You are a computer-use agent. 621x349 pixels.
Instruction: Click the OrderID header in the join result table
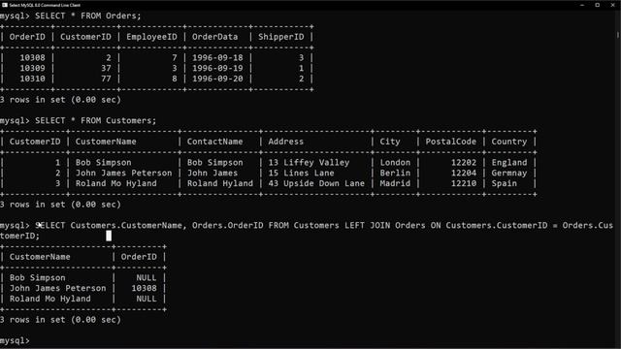coord(139,257)
